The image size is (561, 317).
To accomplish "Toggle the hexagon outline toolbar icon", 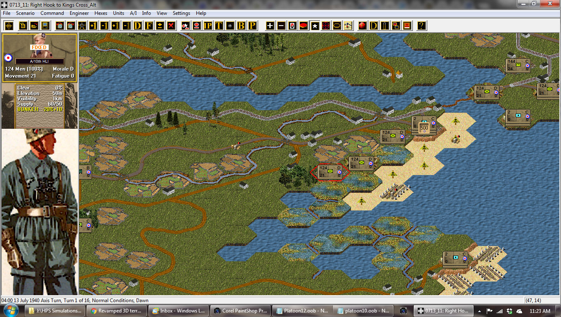I will [x=337, y=26].
